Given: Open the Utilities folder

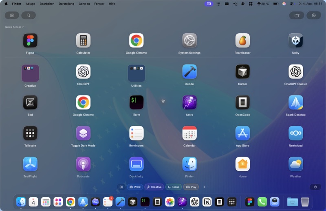Looking at the screenshot, I should click(137, 73).
